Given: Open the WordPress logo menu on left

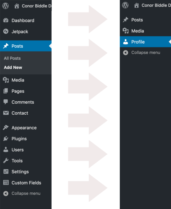Looking at the screenshot, I should pos(5,6).
